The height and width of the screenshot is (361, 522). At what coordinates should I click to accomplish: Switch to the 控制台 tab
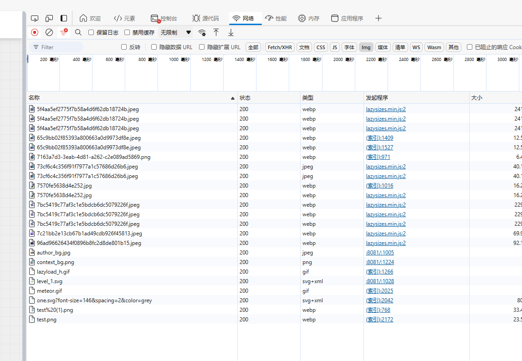pyautogui.click(x=164, y=18)
